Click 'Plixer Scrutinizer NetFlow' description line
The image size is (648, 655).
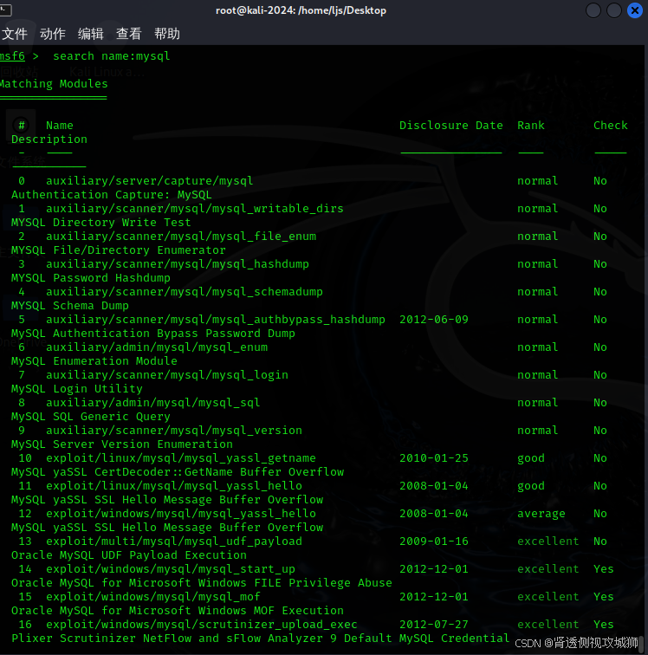click(260, 639)
